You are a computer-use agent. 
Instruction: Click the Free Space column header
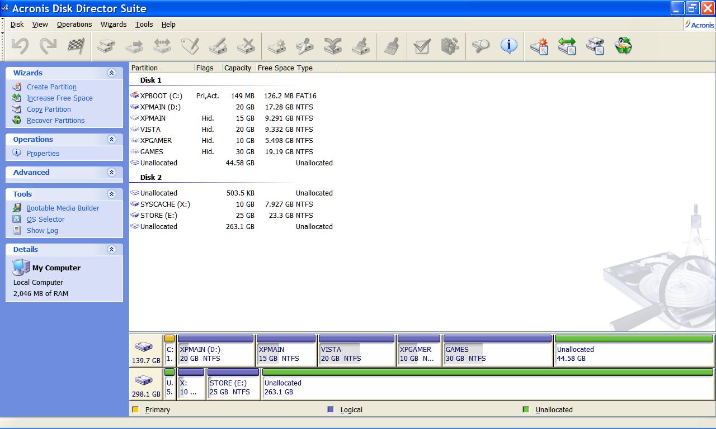pyautogui.click(x=275, y=68)
